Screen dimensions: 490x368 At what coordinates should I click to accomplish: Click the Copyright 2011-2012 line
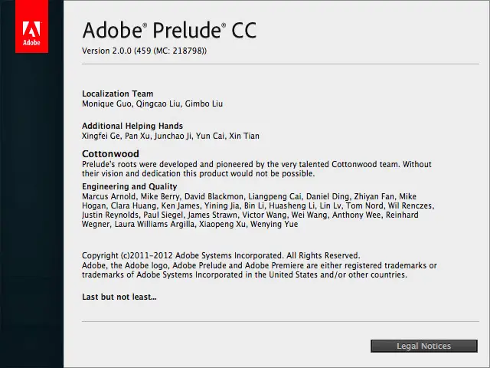[x=221, y=255]
